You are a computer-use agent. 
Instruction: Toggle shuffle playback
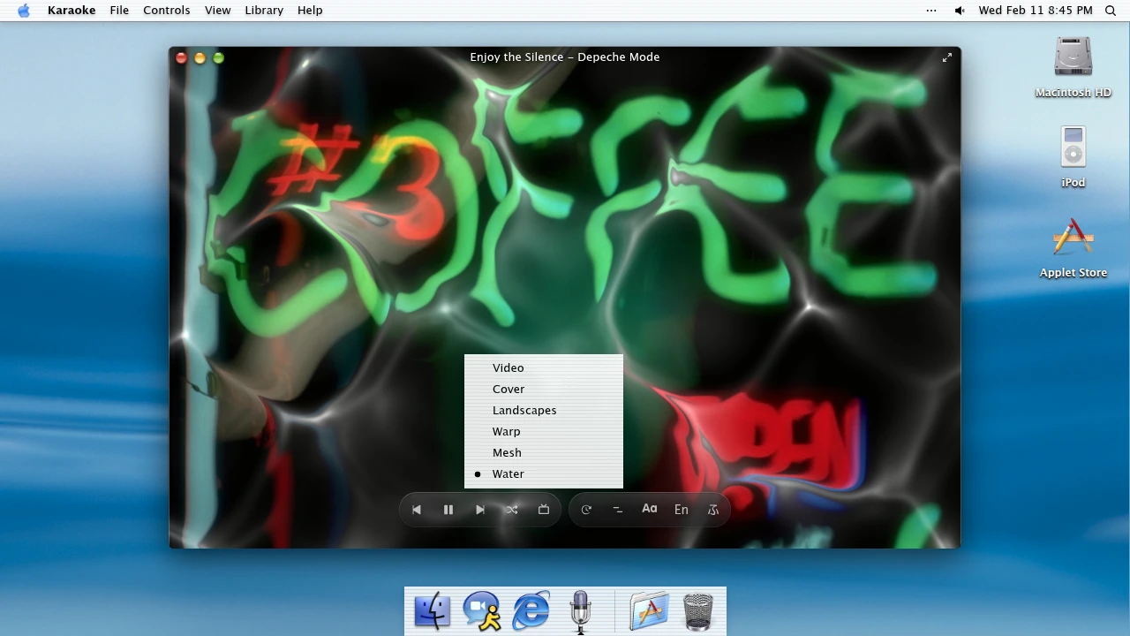[512, 510]
